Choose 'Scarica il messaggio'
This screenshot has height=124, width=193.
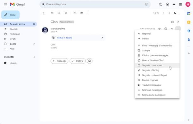157,90
